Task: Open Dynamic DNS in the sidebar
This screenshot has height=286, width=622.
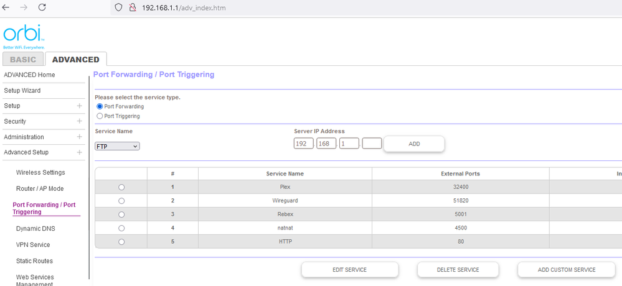Action: pyautogui.click(x=35, y=229)
